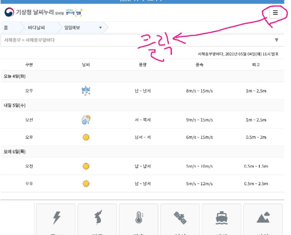
Task: Click the lightning bolt shortcut icon
Action: click(56, 218)
